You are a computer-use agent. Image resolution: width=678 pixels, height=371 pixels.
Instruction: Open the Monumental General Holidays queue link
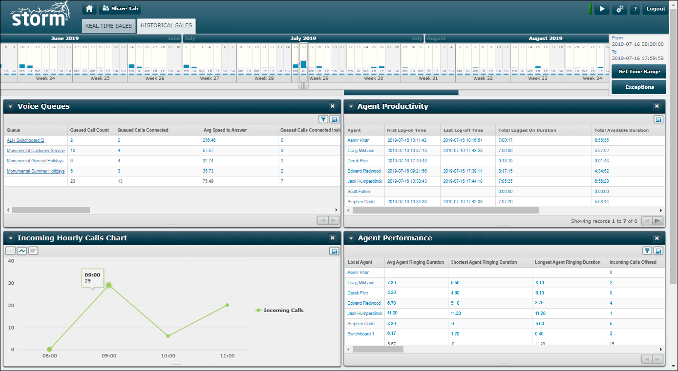point(35,161)
